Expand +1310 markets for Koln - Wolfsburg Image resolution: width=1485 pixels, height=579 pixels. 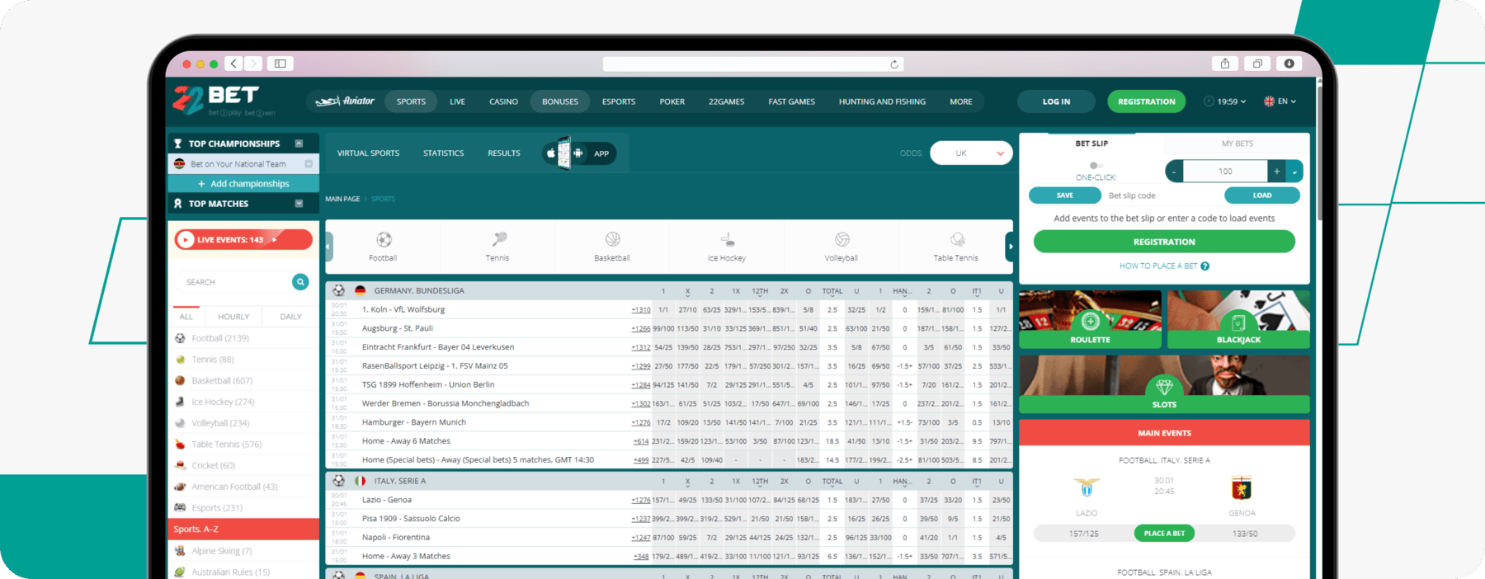[x=641, y=310]
